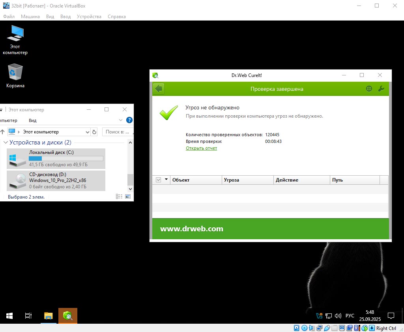Toggle the select-all checkbox in threats table
This screenshot has width=404, height=332.
coord(159,180)
